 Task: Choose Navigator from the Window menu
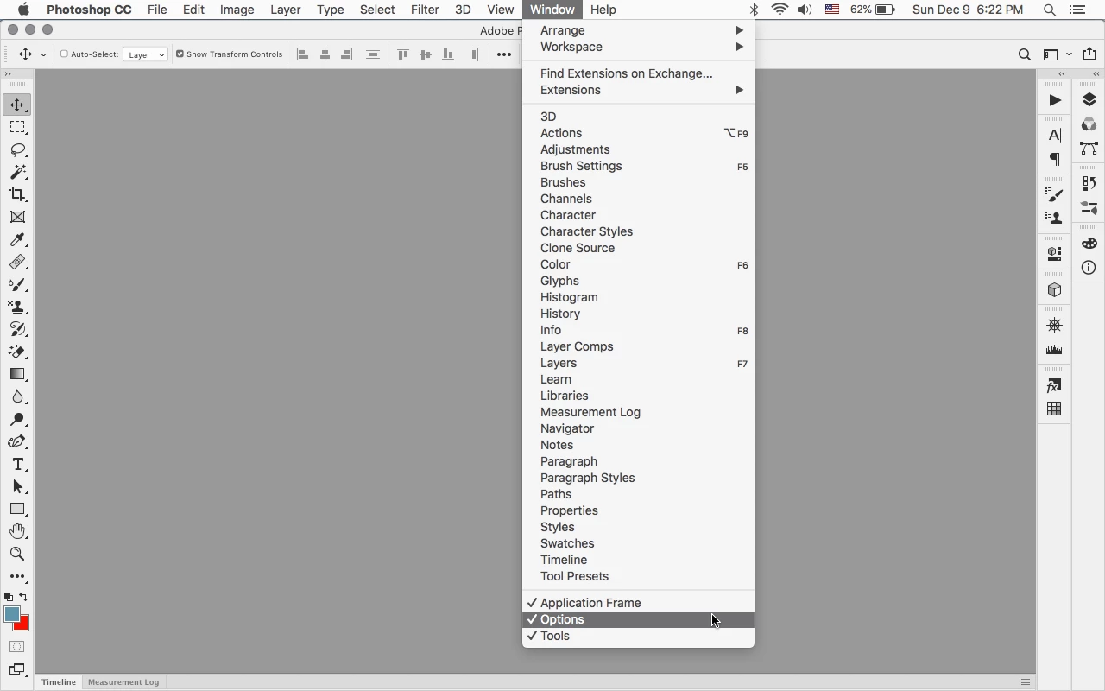pyautogui.click(x=639, y=428)
